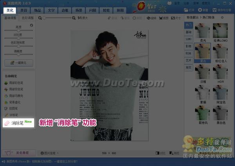Select the 抠图笔 cutout pen
235x166 pixels.
(11, 109)
